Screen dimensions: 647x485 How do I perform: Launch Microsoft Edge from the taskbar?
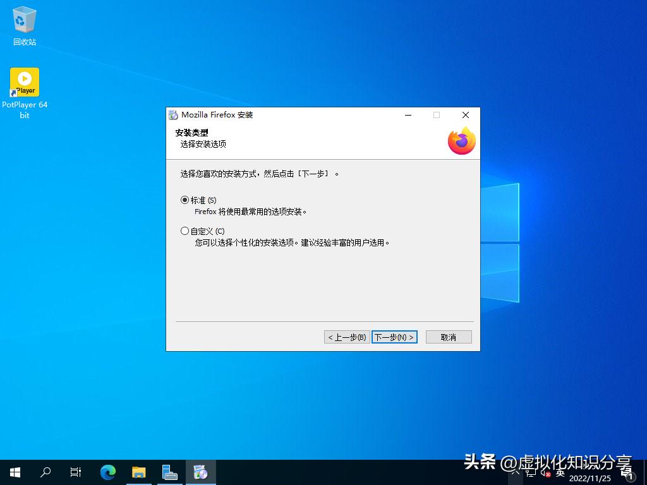(107, 472)
